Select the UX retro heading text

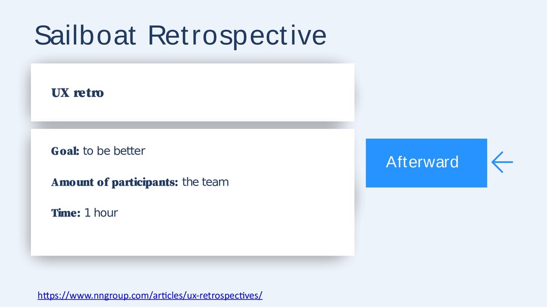click(77, 93)
